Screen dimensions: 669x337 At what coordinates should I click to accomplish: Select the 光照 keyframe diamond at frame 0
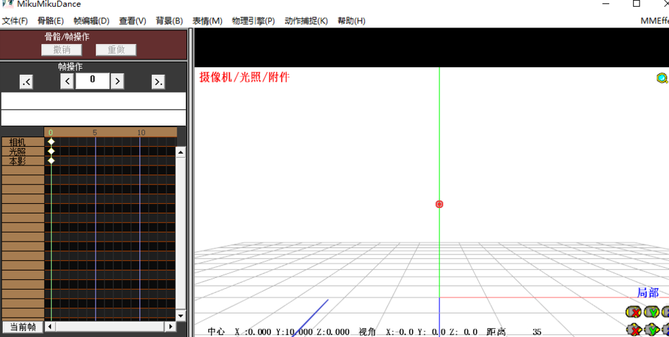51,151
